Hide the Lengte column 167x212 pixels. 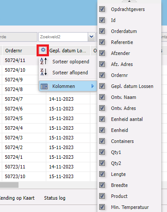[x=102, y=174]
